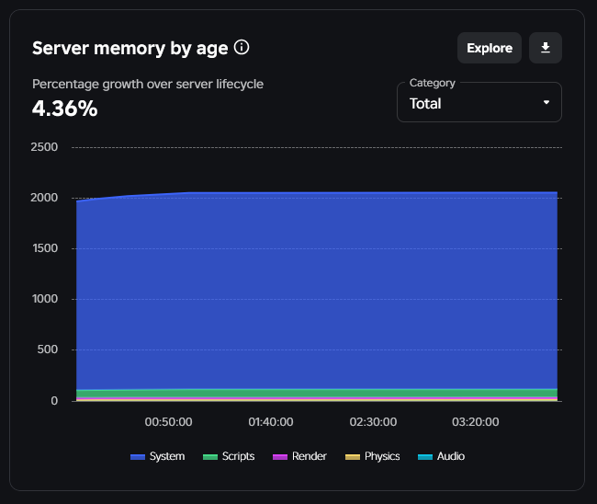
Task: Click the green Scripts band in the chart
Action: [x=317, y=393]
